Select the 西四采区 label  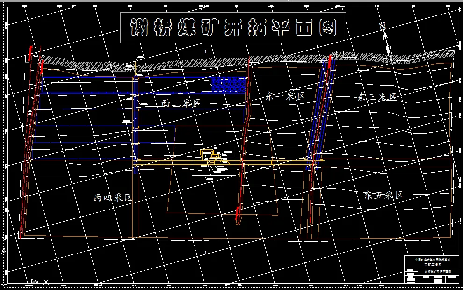(113, 197)
